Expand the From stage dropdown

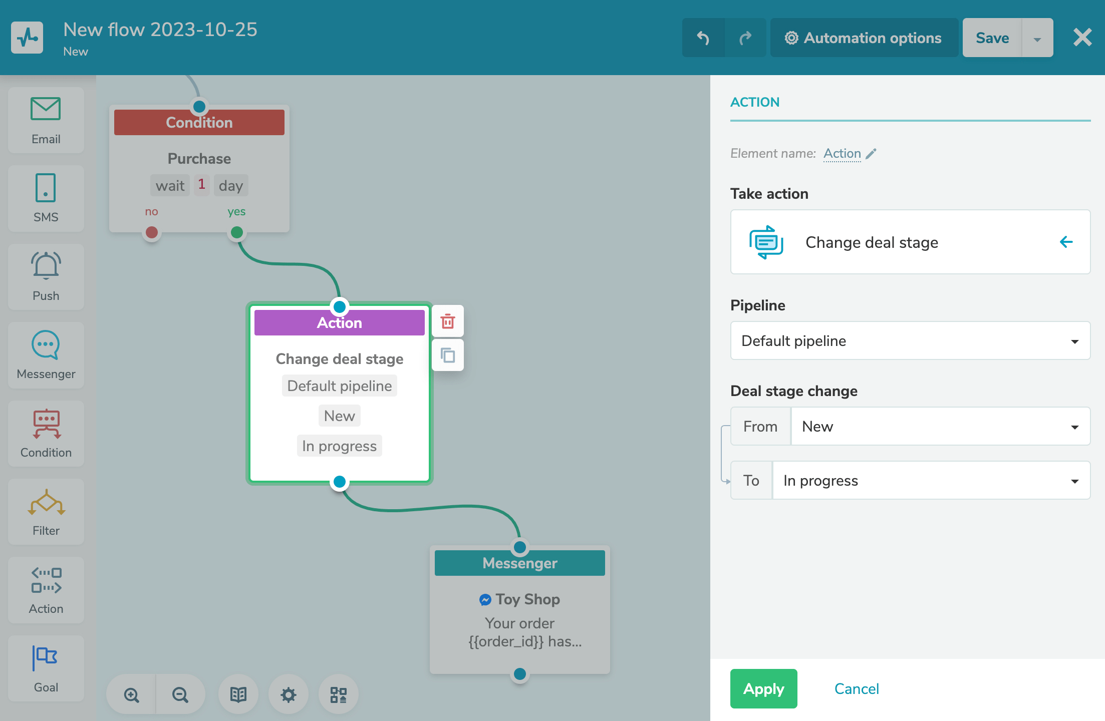[x=940, y=427]
